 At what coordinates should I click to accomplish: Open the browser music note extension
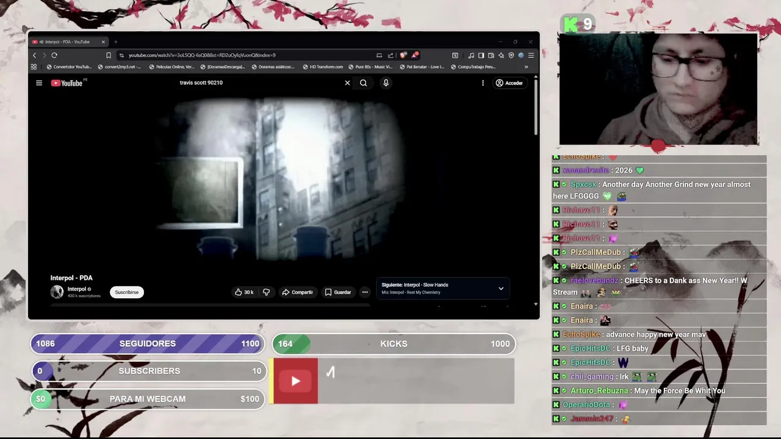click(x=471, y=55)
